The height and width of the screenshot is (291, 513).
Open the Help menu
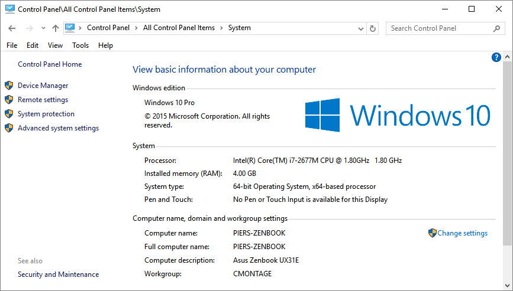coord(106,45)
